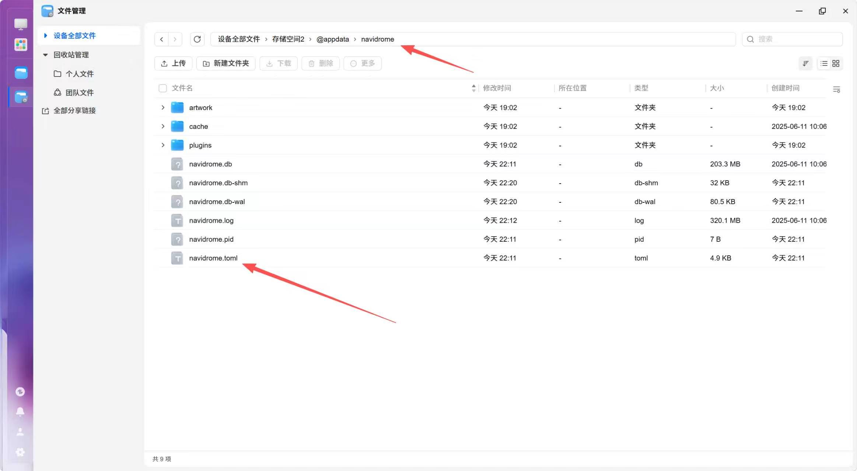Expand the cache folder chevron
This screenshot has width=857, height=471.
coord(163,126)
